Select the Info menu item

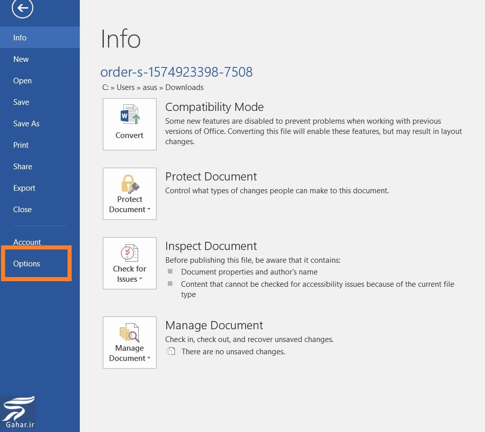pos(40,37)
